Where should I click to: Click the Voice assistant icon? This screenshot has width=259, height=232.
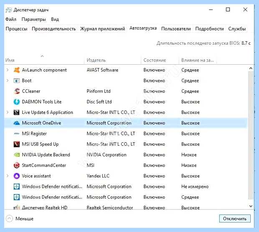point(17,176)
